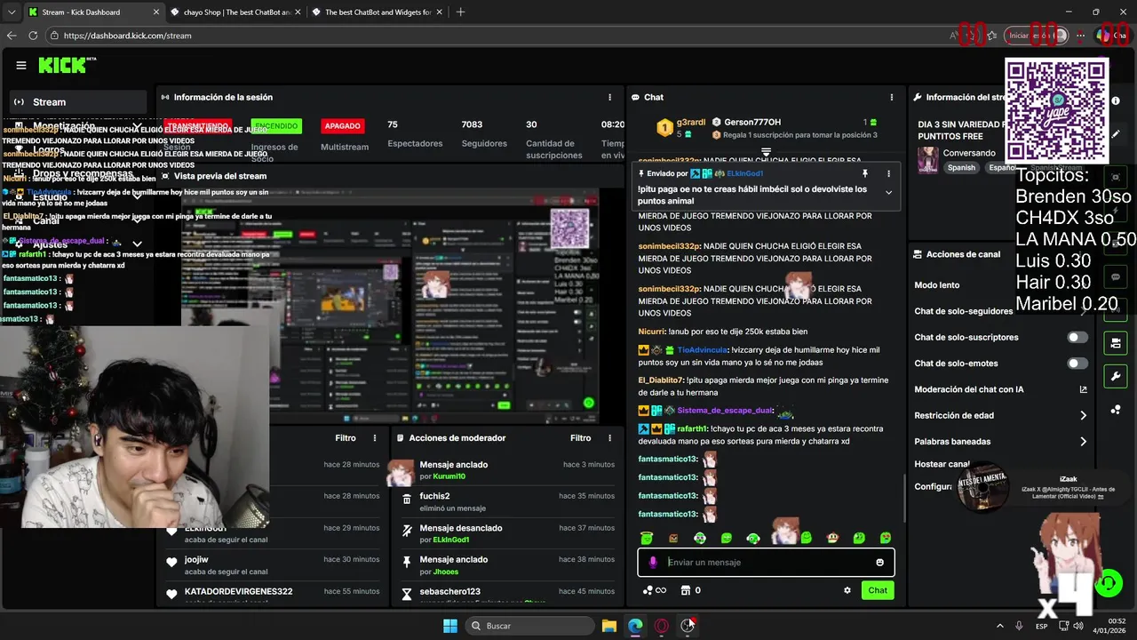
Task: Open a new browser tab
Action: pyautogui.click(x=460, y=12)
